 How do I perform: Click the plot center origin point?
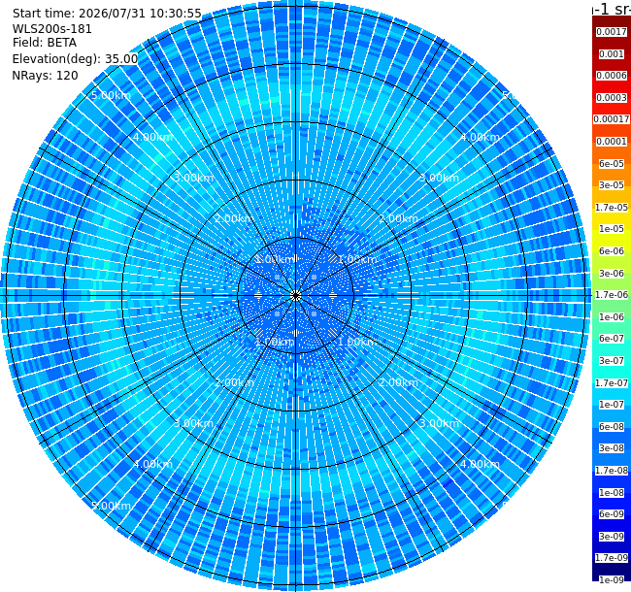(295, 296)
